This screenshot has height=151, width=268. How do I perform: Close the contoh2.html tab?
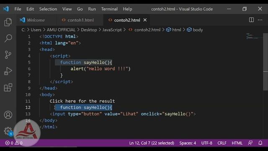tap(145, 20)
